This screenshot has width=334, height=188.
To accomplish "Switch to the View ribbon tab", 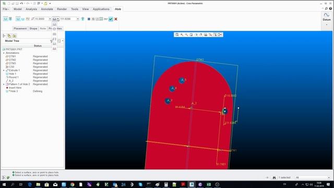I will tap(86, 9).
